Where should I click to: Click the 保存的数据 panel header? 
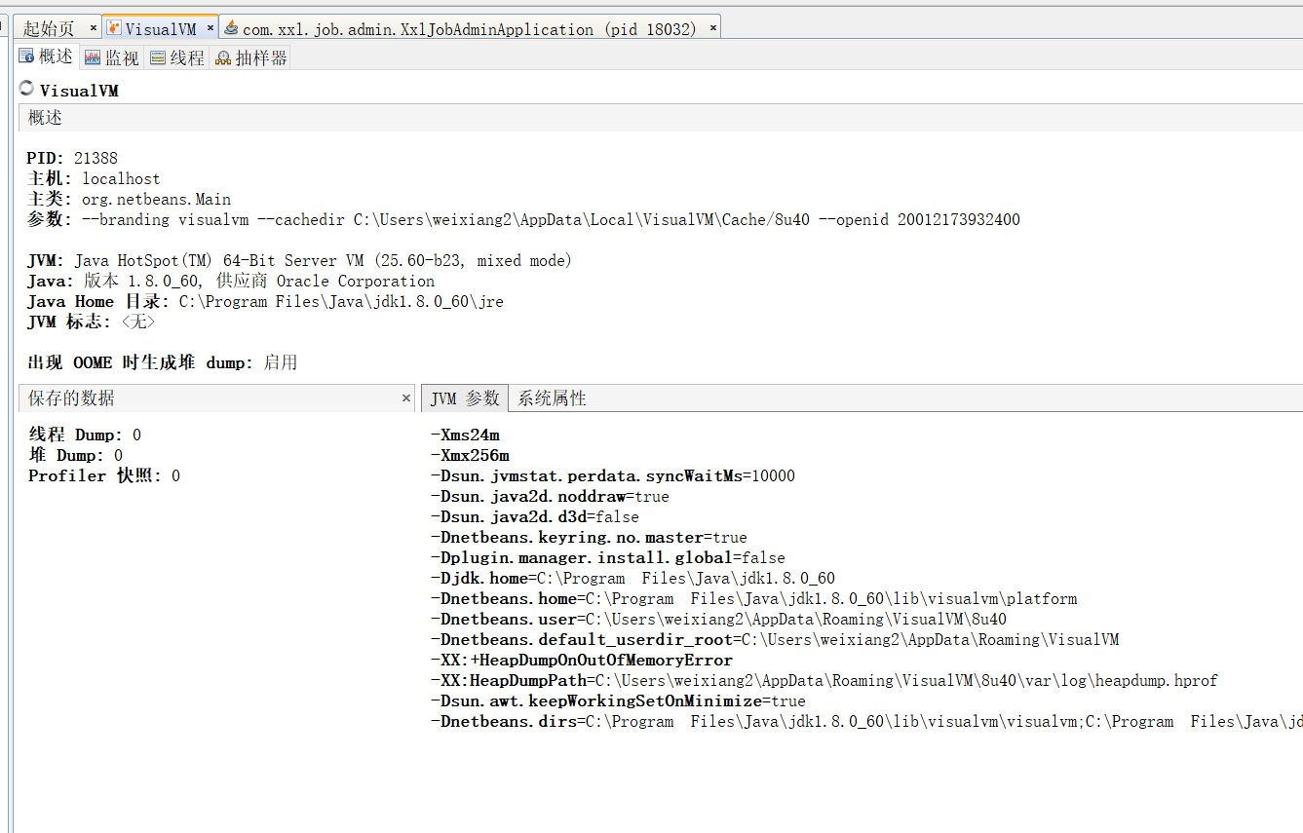[x=217, y=398]
